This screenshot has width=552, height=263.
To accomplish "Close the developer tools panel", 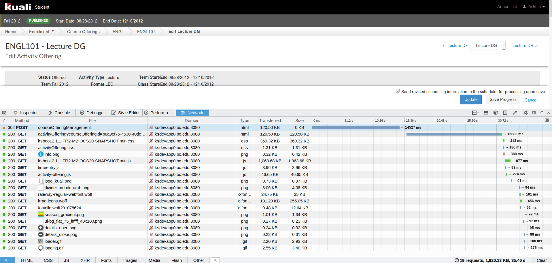I will 549,113.
